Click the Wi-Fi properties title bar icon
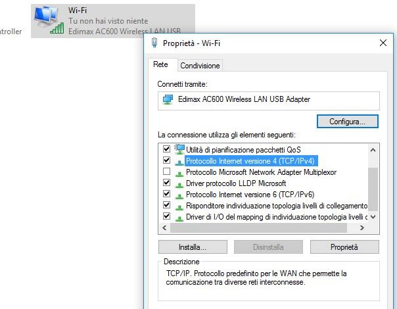The height and width of the screenshot is (309, 397). pyautogui.click(x=154, y=43)
